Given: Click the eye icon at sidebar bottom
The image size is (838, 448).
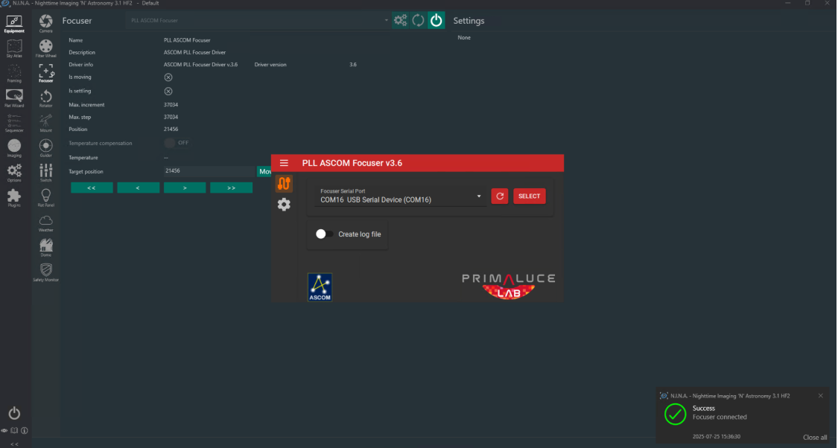Looking at the screenshot, I should point(4,430).
